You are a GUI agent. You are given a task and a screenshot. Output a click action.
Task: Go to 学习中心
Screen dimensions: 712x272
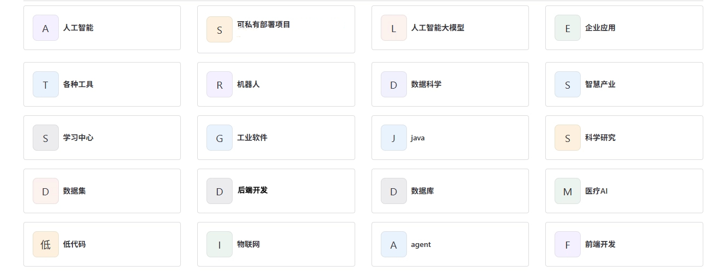pyautogui.click(x=102, y=138)
